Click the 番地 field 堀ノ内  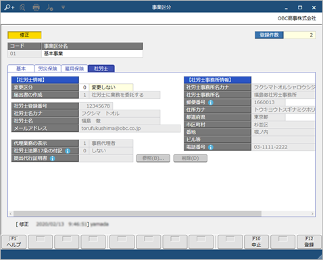coord(283,132)
